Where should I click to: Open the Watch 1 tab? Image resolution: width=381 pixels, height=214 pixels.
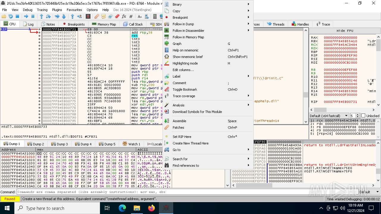point(131,144)
